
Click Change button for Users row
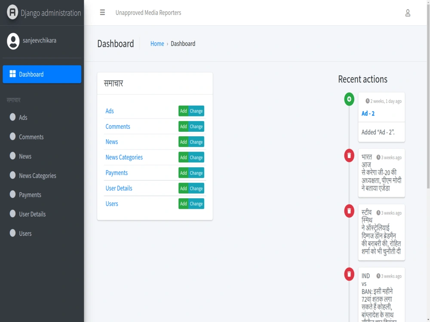point(197,204)
